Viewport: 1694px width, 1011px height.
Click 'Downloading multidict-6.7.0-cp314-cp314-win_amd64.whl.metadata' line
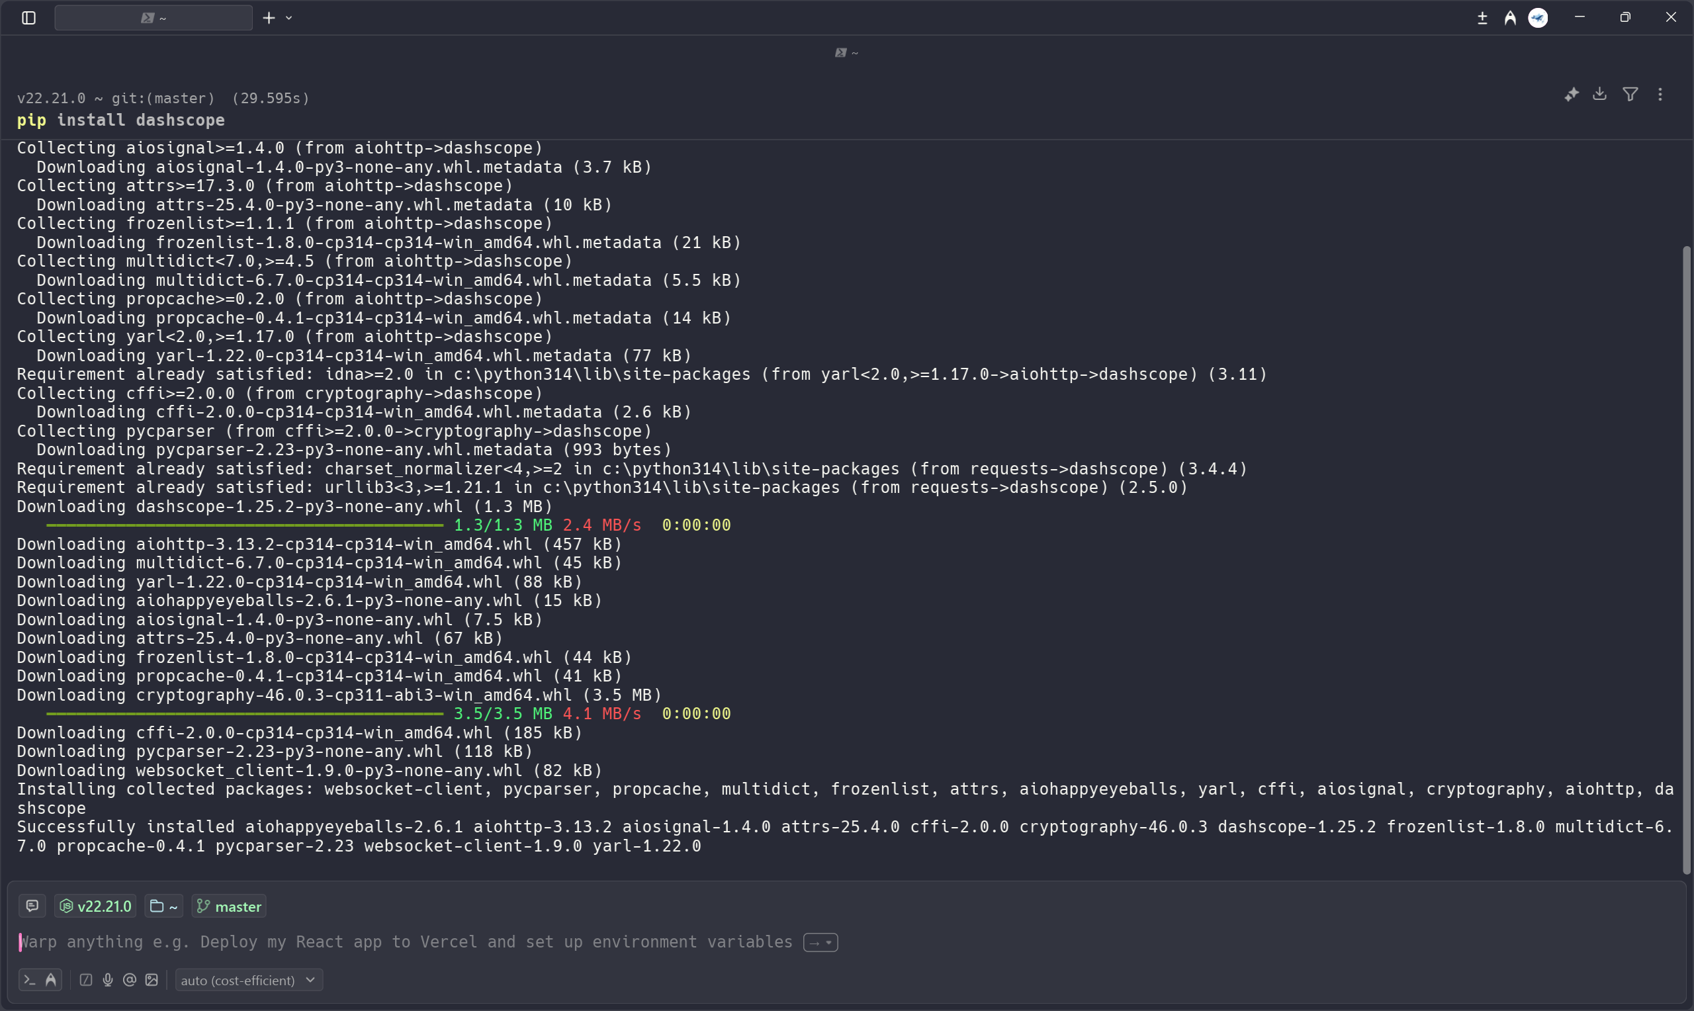tap(389, 280)
